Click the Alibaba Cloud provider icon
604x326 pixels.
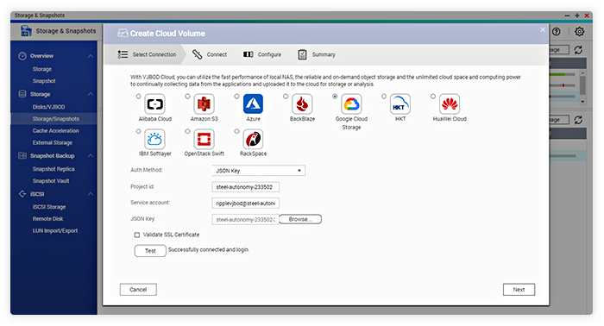(154, 103)
